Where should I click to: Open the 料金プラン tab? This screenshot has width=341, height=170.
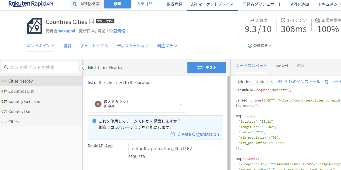pyautogui.click(x=167, y=46)
